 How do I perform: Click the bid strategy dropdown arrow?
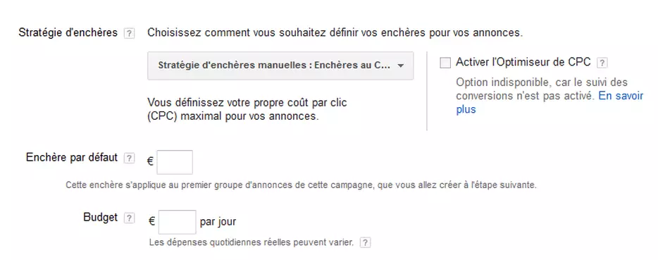click(x=400, y=66)
